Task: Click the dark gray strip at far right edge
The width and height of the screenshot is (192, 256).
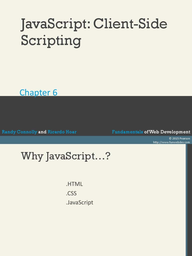Action: 190,200
